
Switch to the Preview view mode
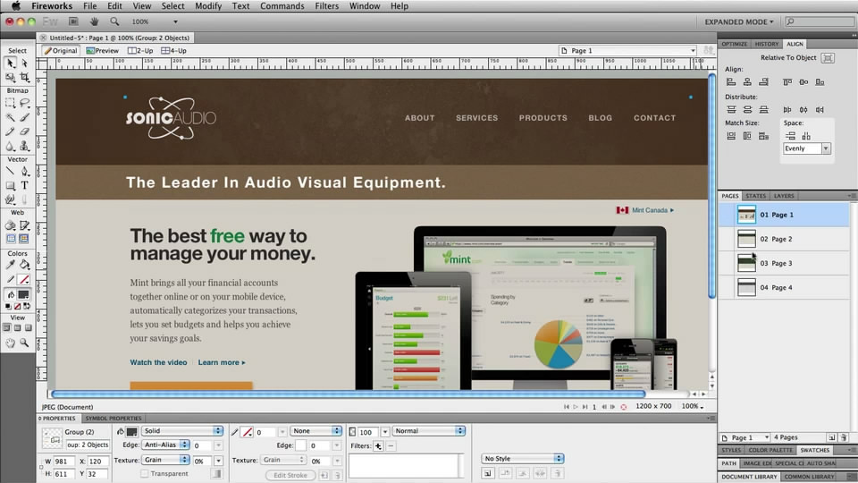click(x=103, y=51)
